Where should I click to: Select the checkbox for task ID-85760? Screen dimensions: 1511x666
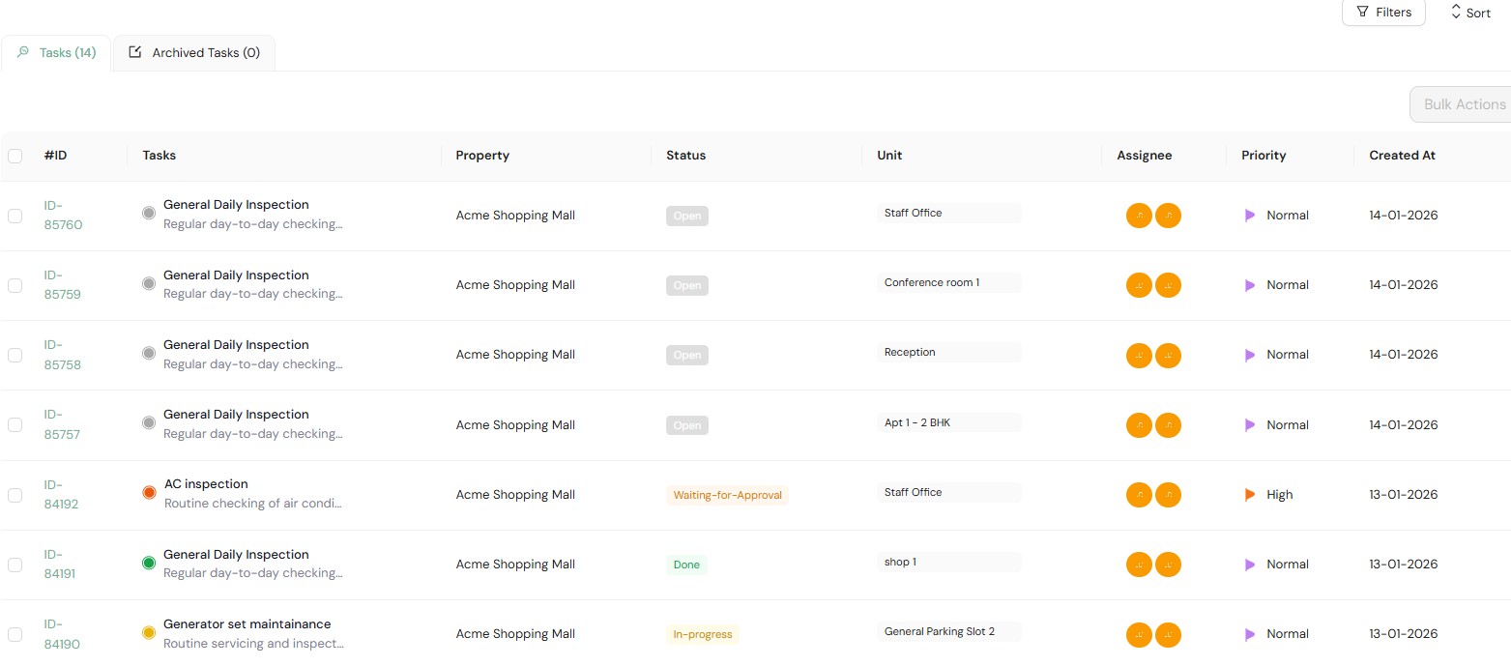coord(15,216)
